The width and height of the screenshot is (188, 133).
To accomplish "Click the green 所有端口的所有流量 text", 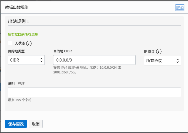I will [x=23, y=35].
